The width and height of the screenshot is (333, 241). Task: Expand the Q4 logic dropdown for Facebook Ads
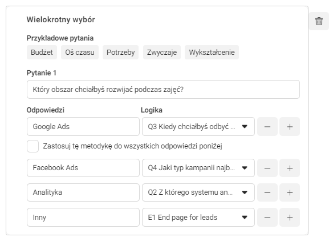198,168
